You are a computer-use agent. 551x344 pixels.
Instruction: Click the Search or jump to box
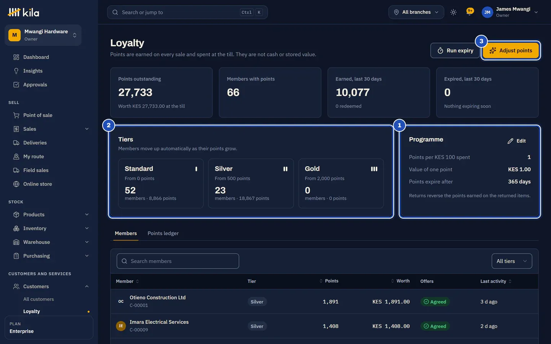pyautogui.click(x=187, y=12)
